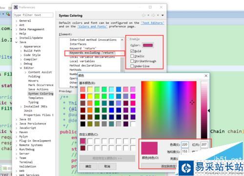244x176 pixels.
Task: Select the Typing tree item
Action: (x=33, y=102)
